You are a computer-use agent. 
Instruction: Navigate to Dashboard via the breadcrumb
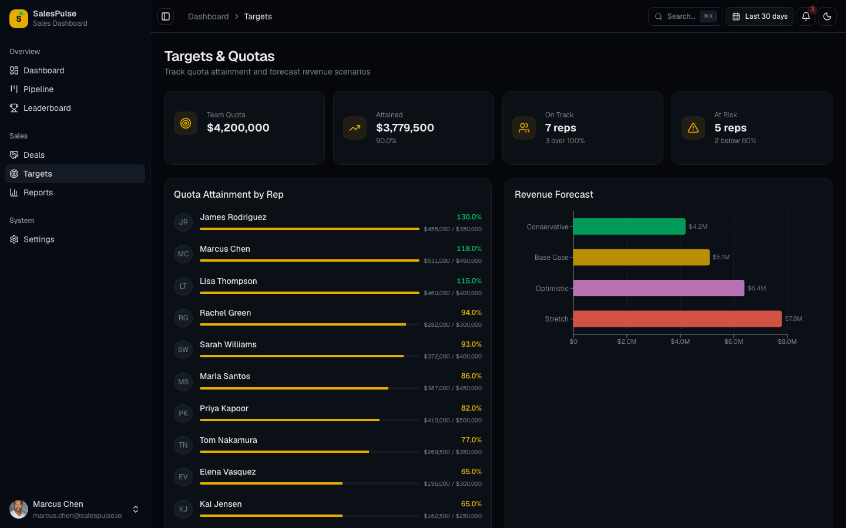(x=208, y=16)
